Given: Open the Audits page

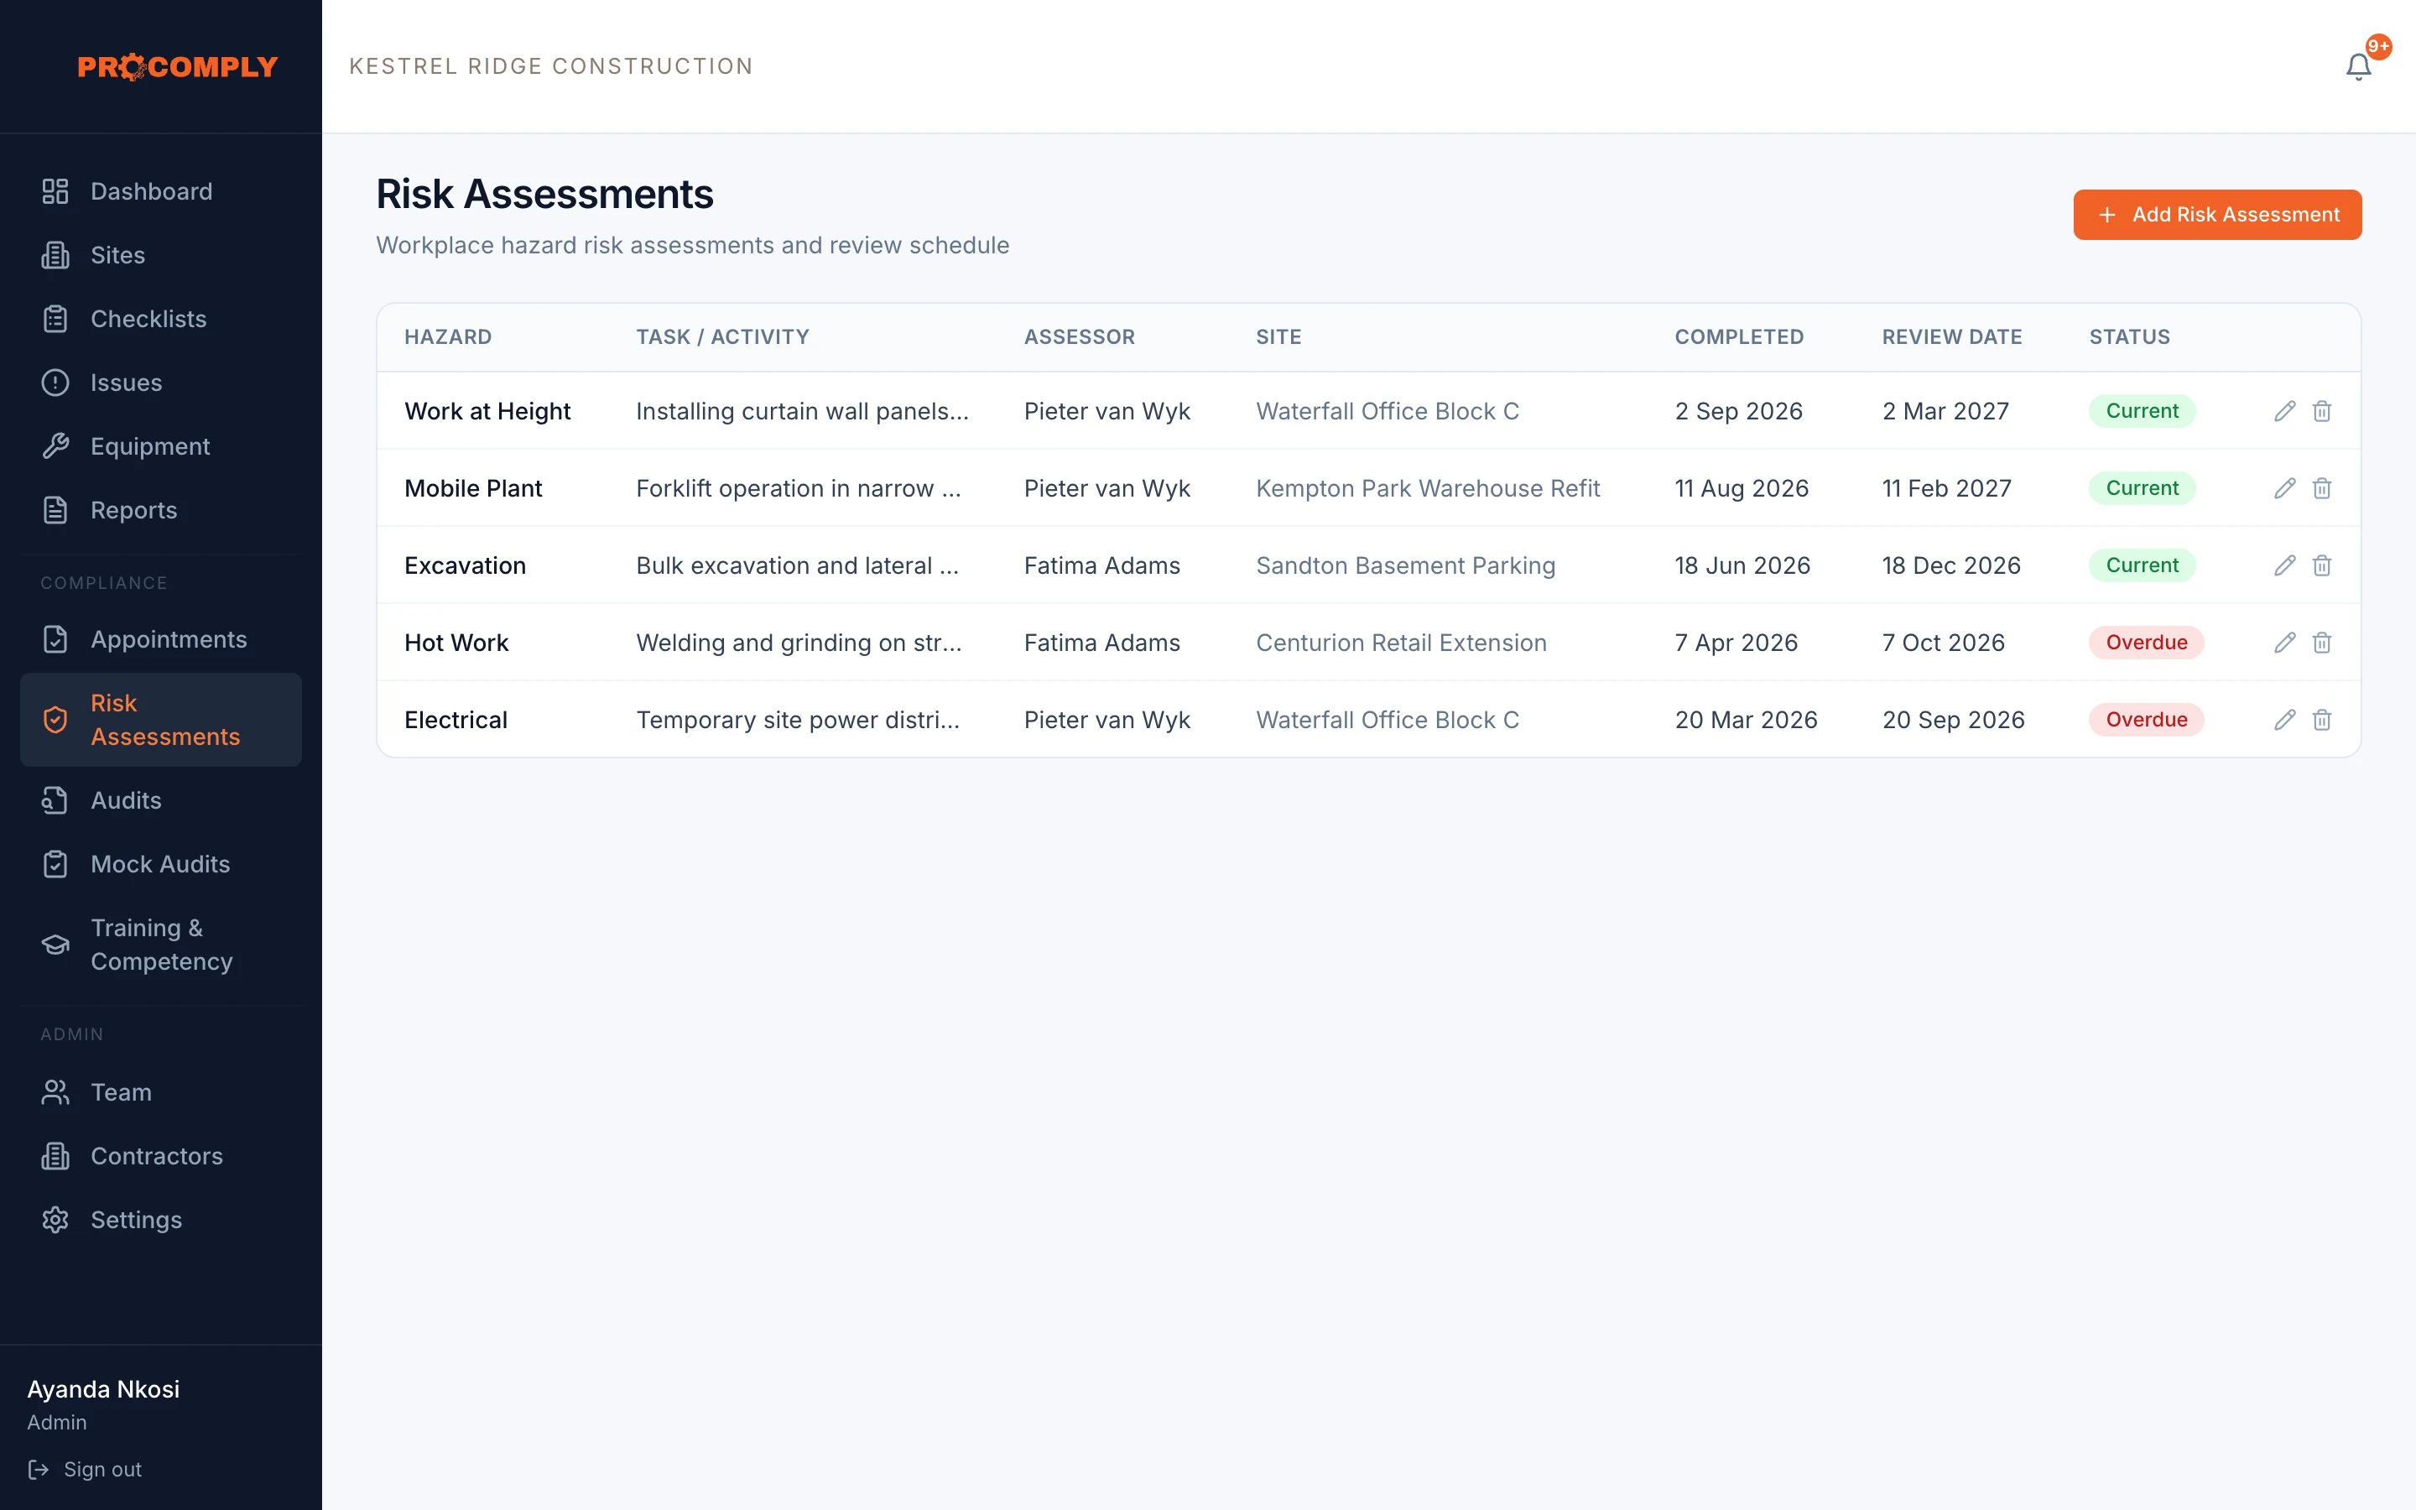Looking at the screenshot, I should 161,800.
